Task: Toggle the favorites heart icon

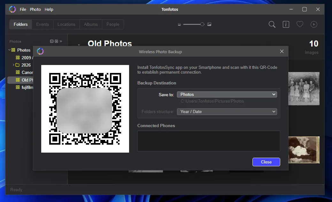Action: tap(300, 24)
